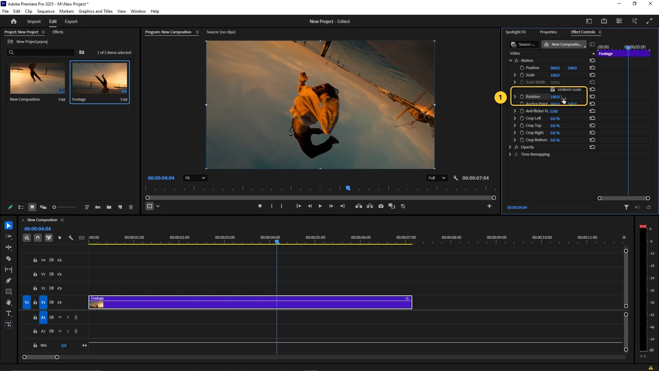
Task: Select the Rectangle tool
Action: pyautogui.click(x=9, y=292)
